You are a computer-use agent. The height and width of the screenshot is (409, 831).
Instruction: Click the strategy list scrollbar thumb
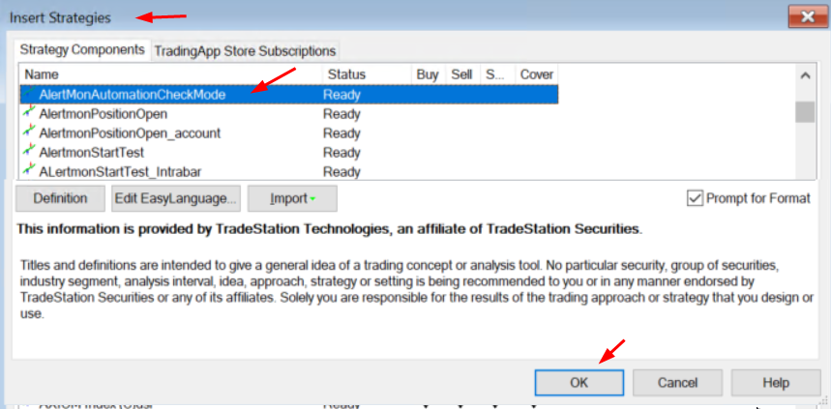click(805, 112)
